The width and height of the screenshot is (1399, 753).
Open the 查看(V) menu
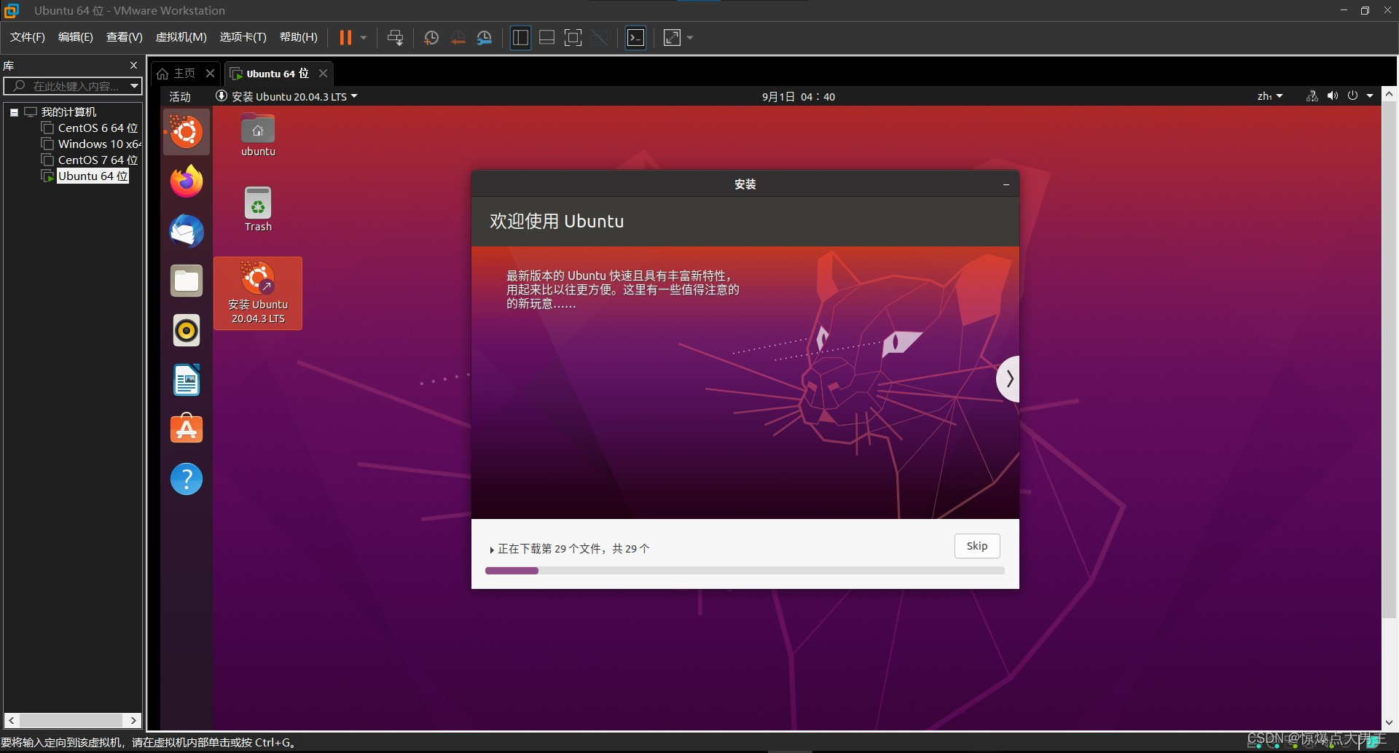[124, 37]
